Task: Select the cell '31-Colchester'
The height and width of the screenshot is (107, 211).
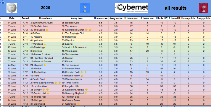Action: 77,104
